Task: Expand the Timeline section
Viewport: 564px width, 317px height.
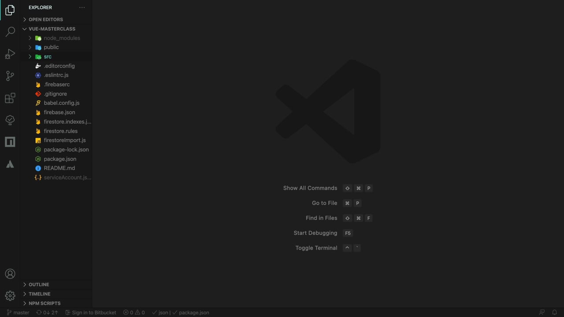Action: [56, 294]
